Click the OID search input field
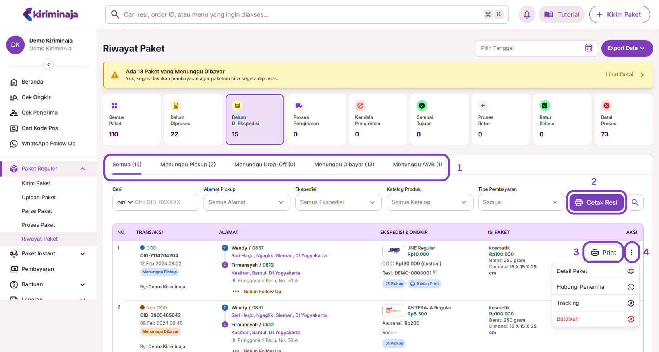 click(x=165, y=202)
